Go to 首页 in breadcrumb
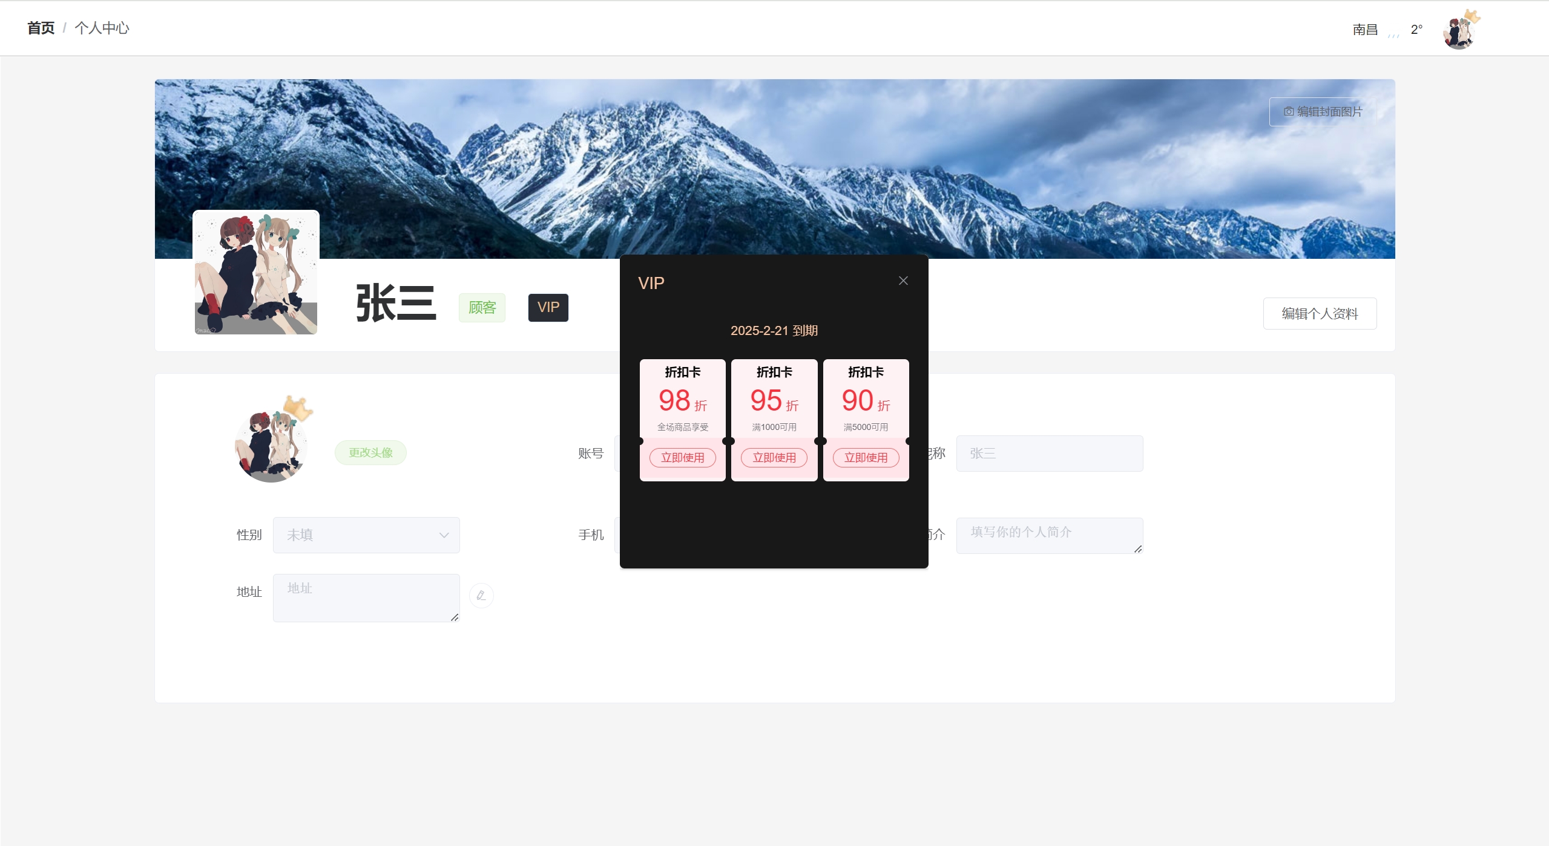1549x846 pixels. pos(41,28)
